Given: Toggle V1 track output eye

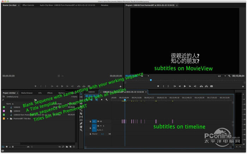Looking at the screenshot, I should pos(102,121).
